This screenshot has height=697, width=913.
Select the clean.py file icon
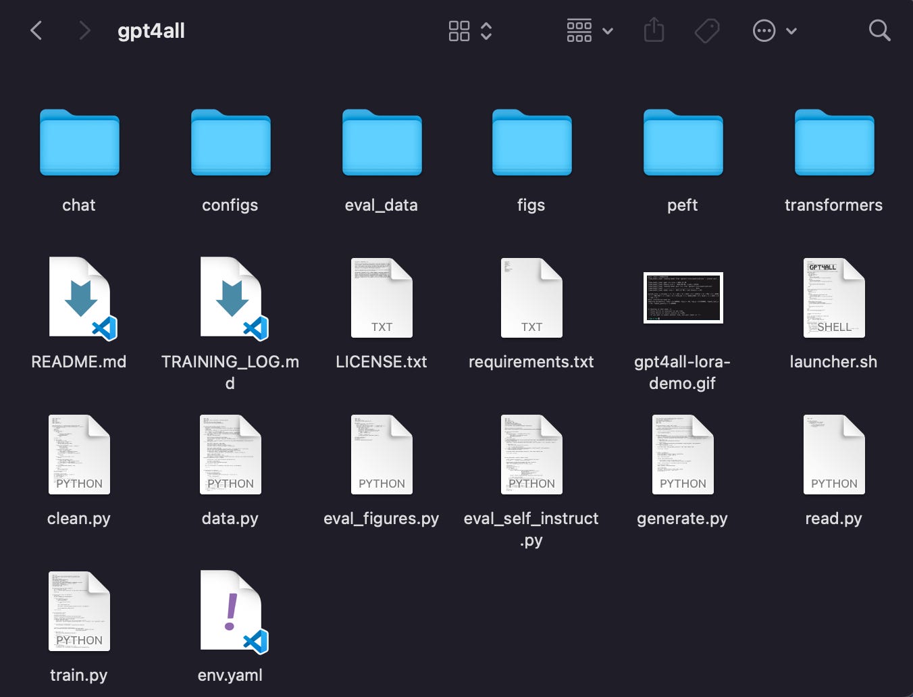coord(79,455)
